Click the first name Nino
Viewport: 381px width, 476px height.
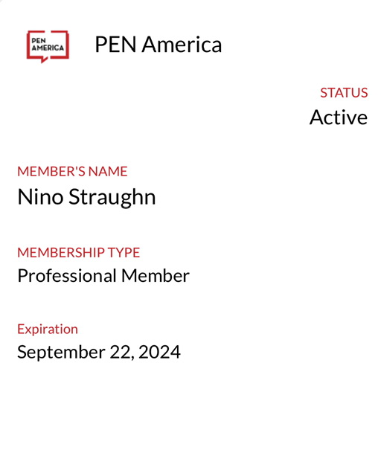[40, 197]
